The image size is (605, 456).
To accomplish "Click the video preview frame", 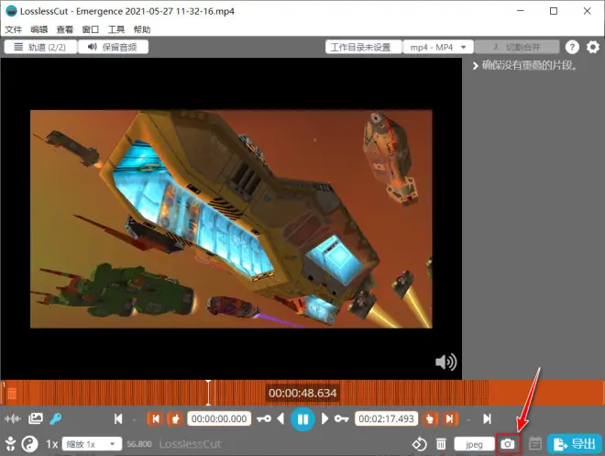I will pos(231,219).
